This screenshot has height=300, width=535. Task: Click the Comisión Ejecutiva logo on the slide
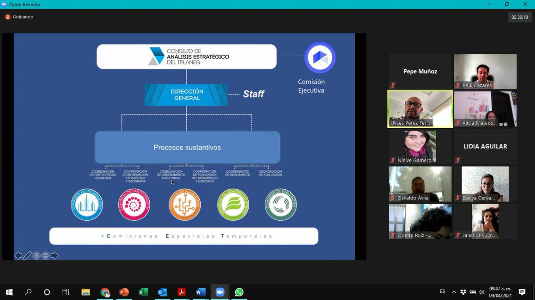coord(320,57)
